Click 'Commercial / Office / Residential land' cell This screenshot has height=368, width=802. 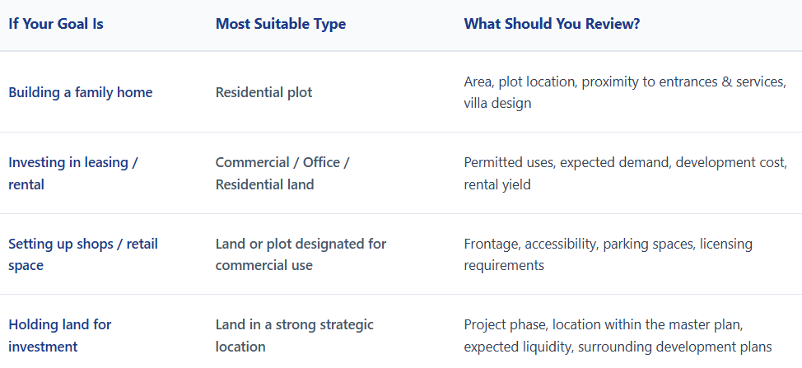282,173
